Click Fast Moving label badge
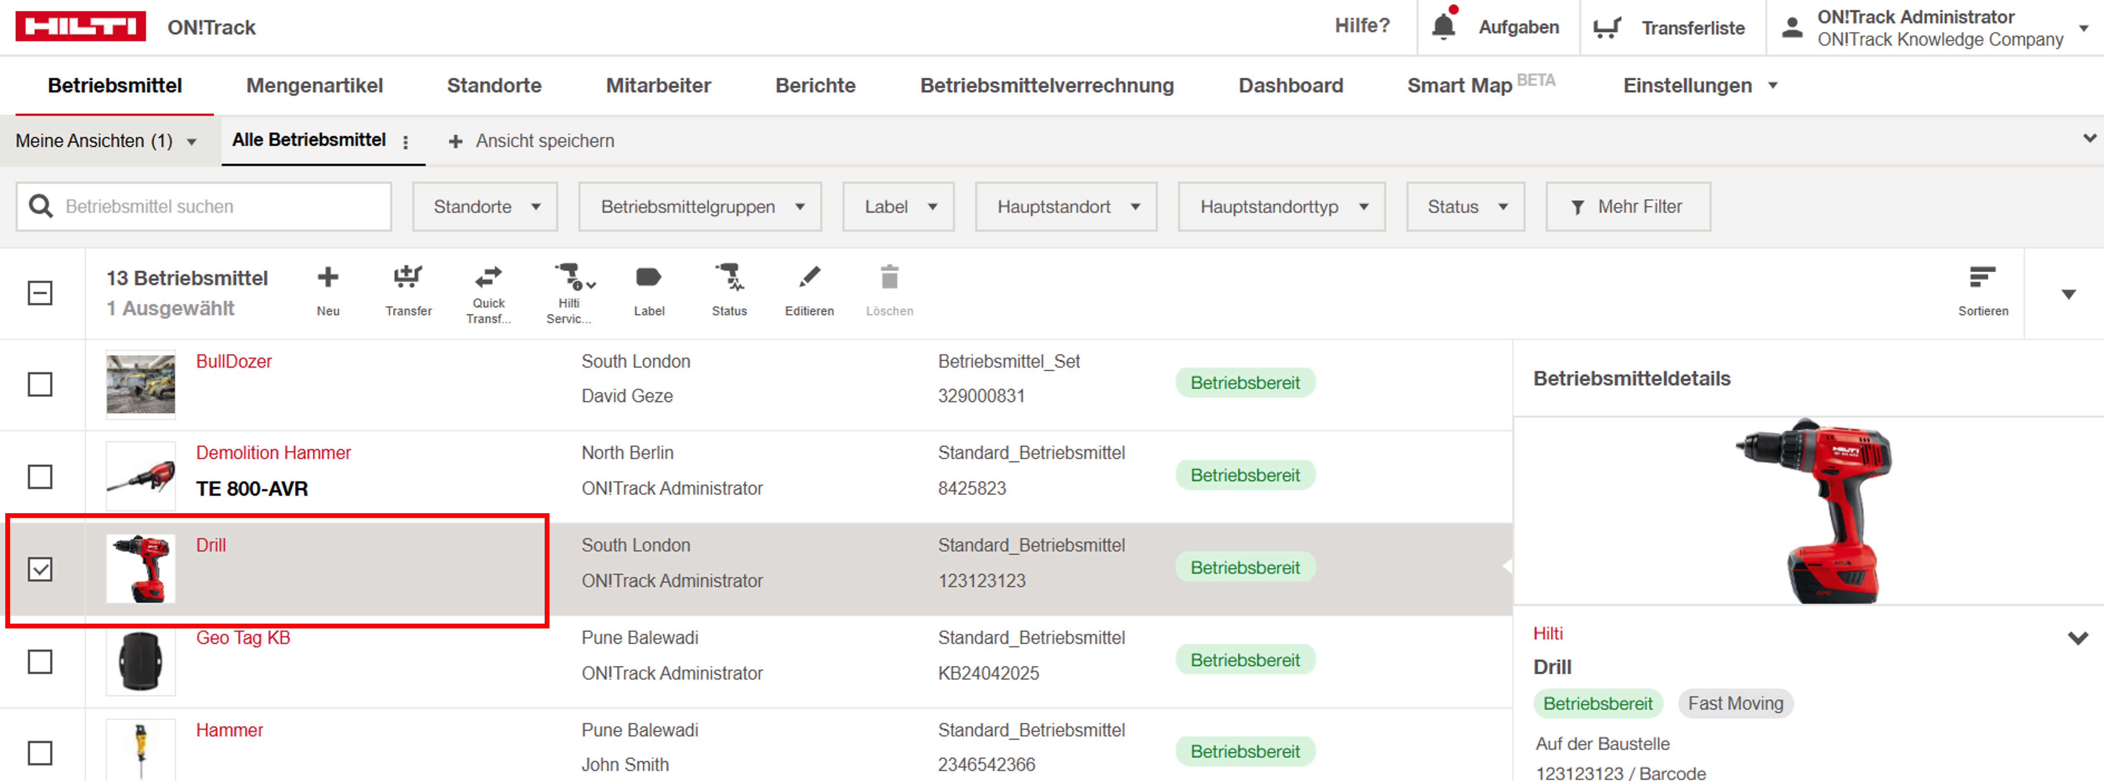The width and height of the screenshot is (2104, 781). tap(1736, 704)
